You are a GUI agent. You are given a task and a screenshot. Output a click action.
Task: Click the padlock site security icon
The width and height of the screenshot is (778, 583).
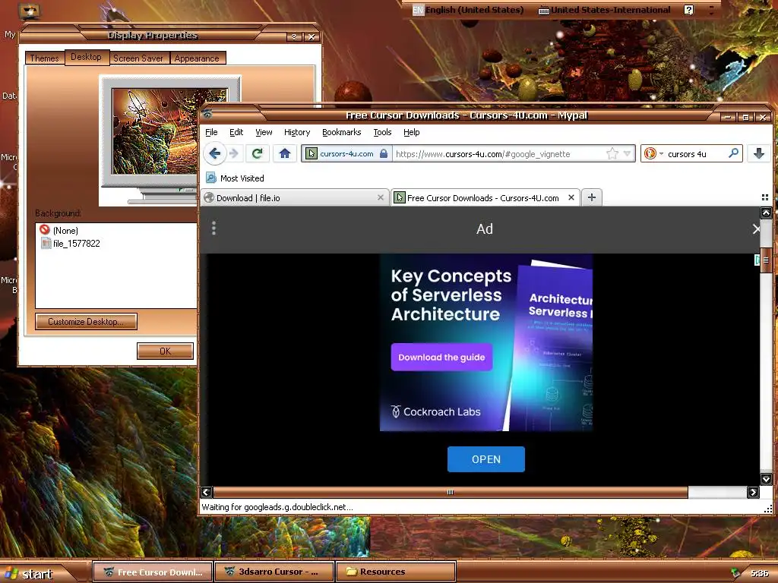(x=384, y=153)
